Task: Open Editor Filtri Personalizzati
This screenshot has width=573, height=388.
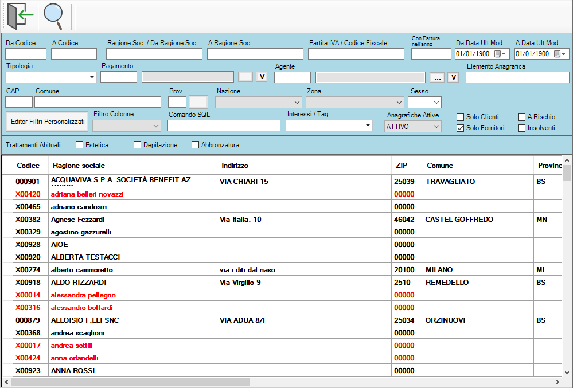Action: coord(47,122)
